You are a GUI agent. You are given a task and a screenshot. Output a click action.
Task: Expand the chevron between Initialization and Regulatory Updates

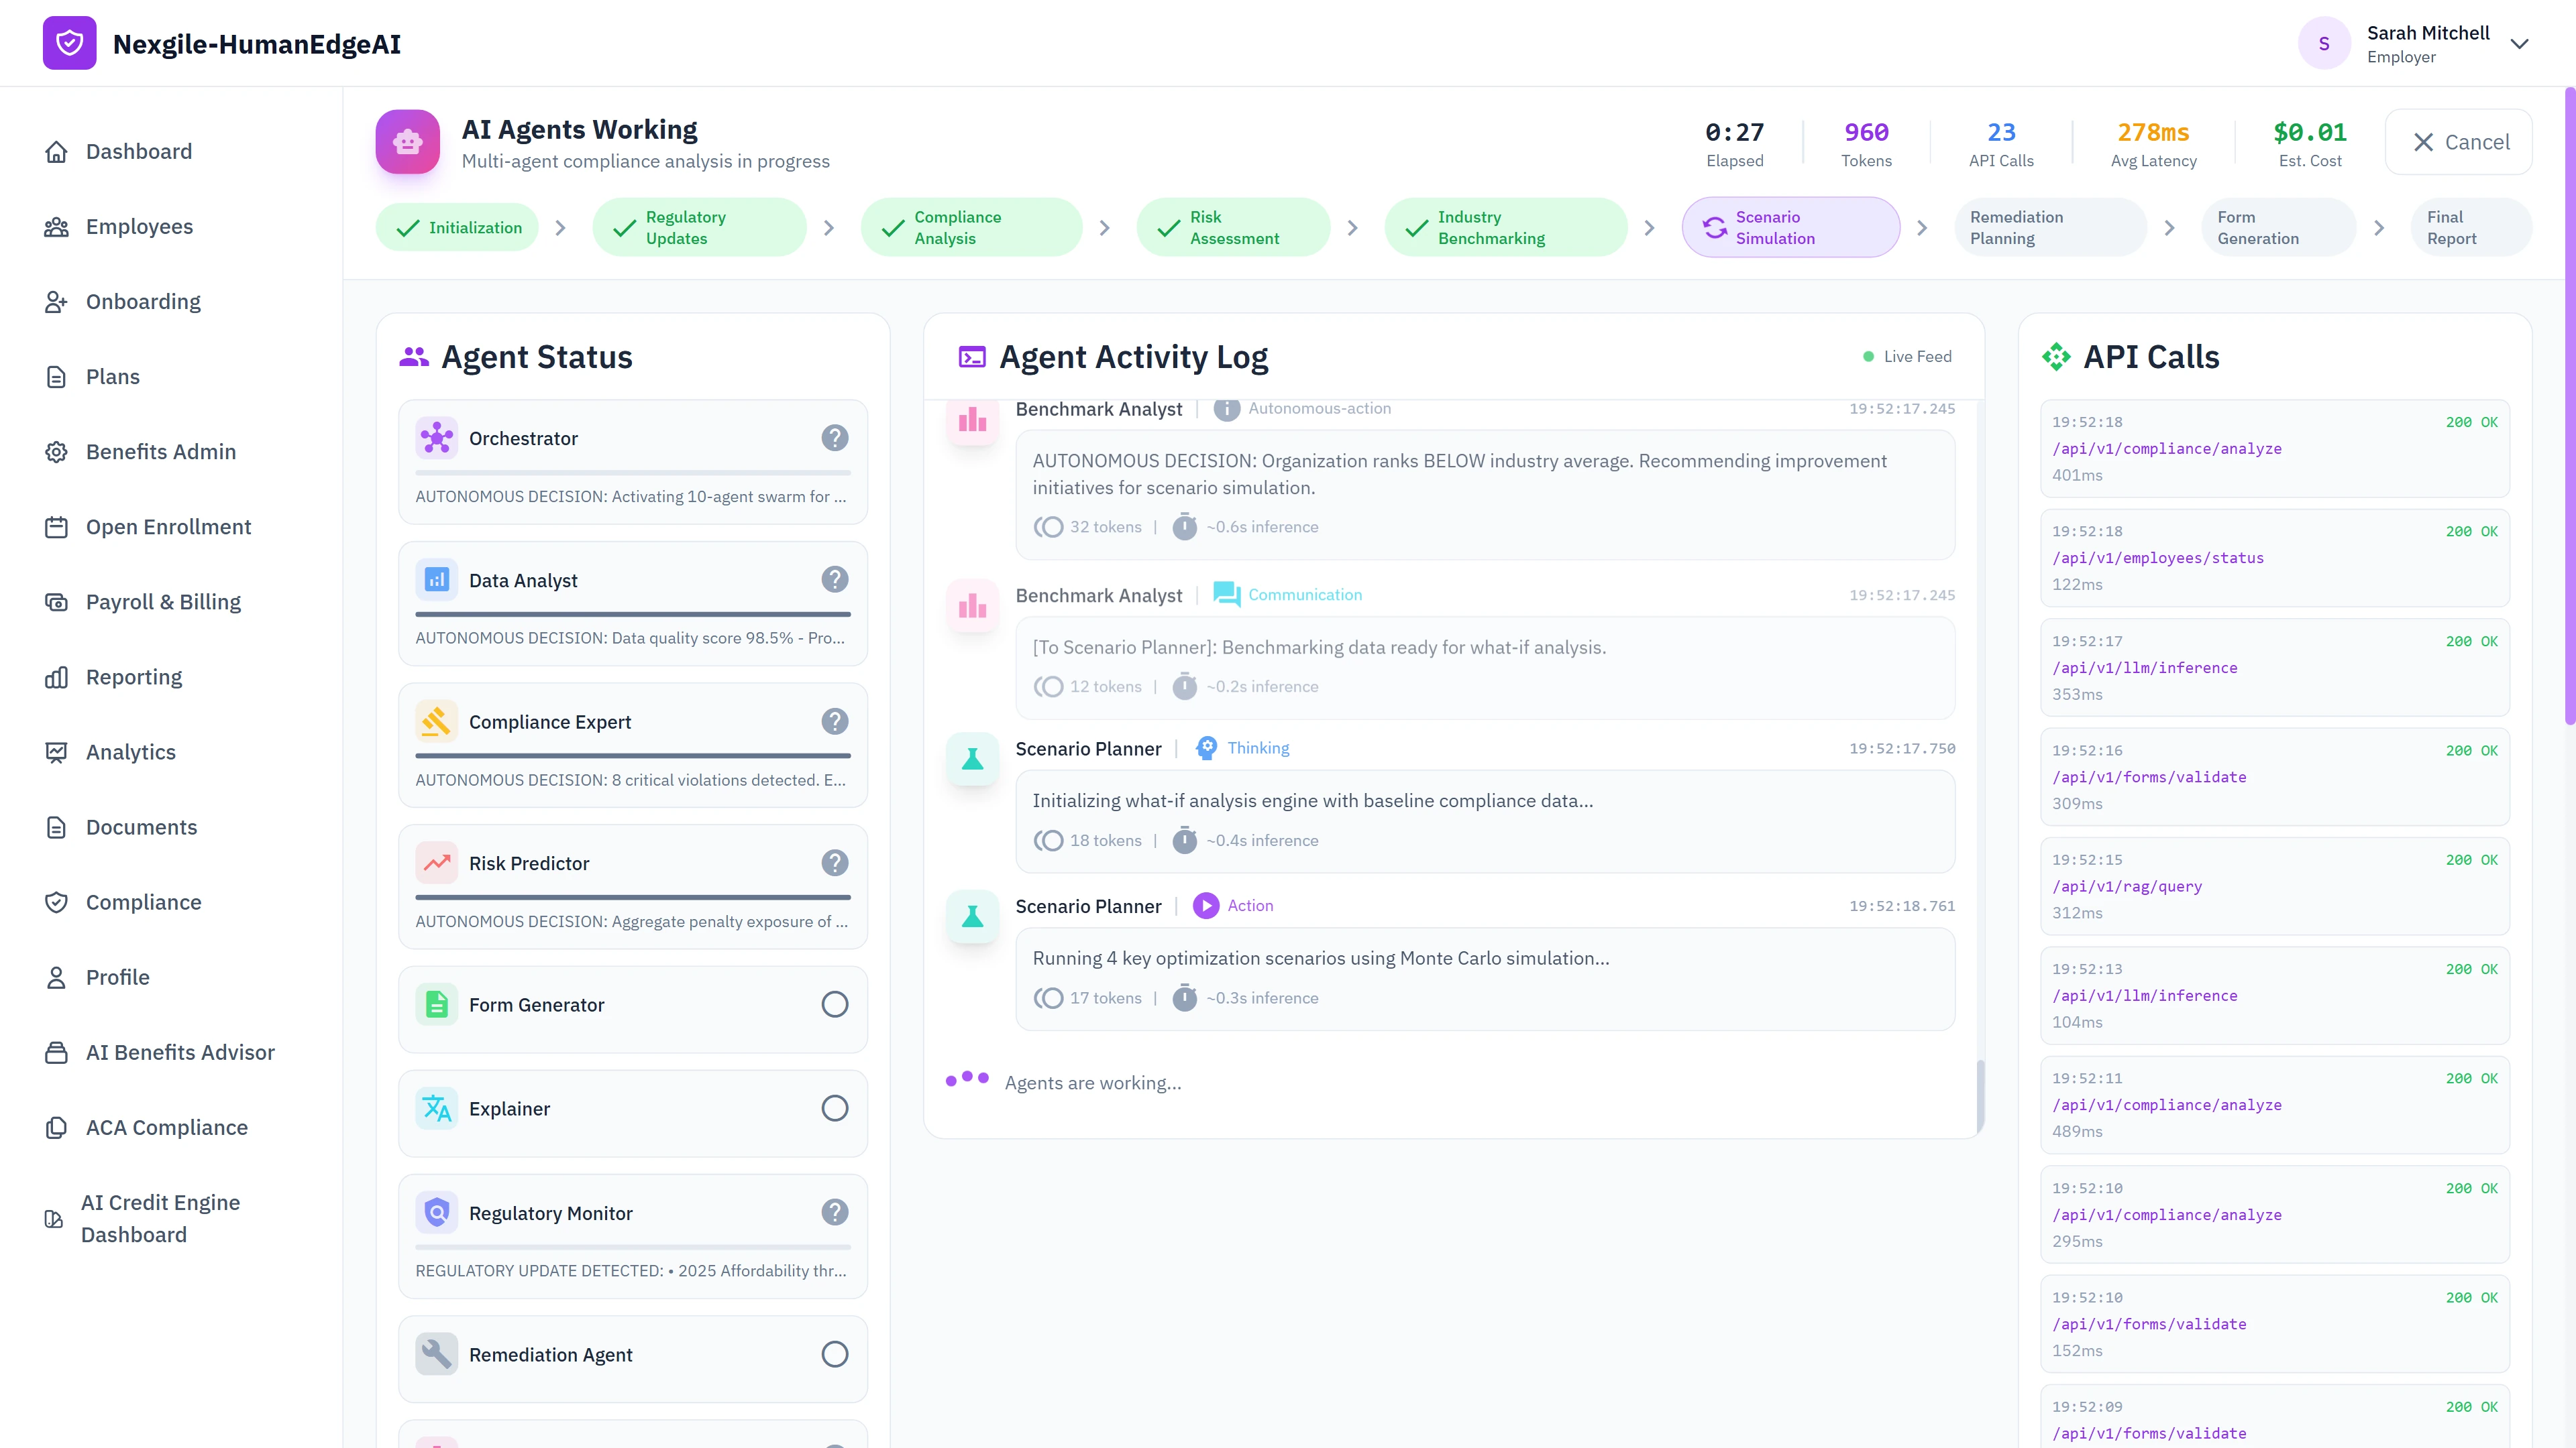coord(561,227)
